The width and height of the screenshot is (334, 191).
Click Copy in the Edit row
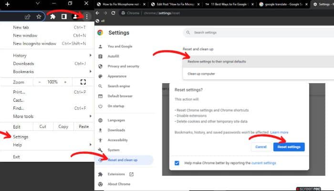pyautogui.click(x=63, y=127)
